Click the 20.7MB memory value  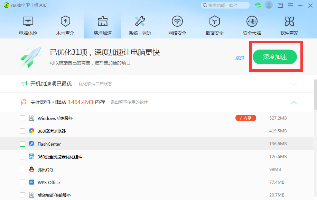coord(277,195)
